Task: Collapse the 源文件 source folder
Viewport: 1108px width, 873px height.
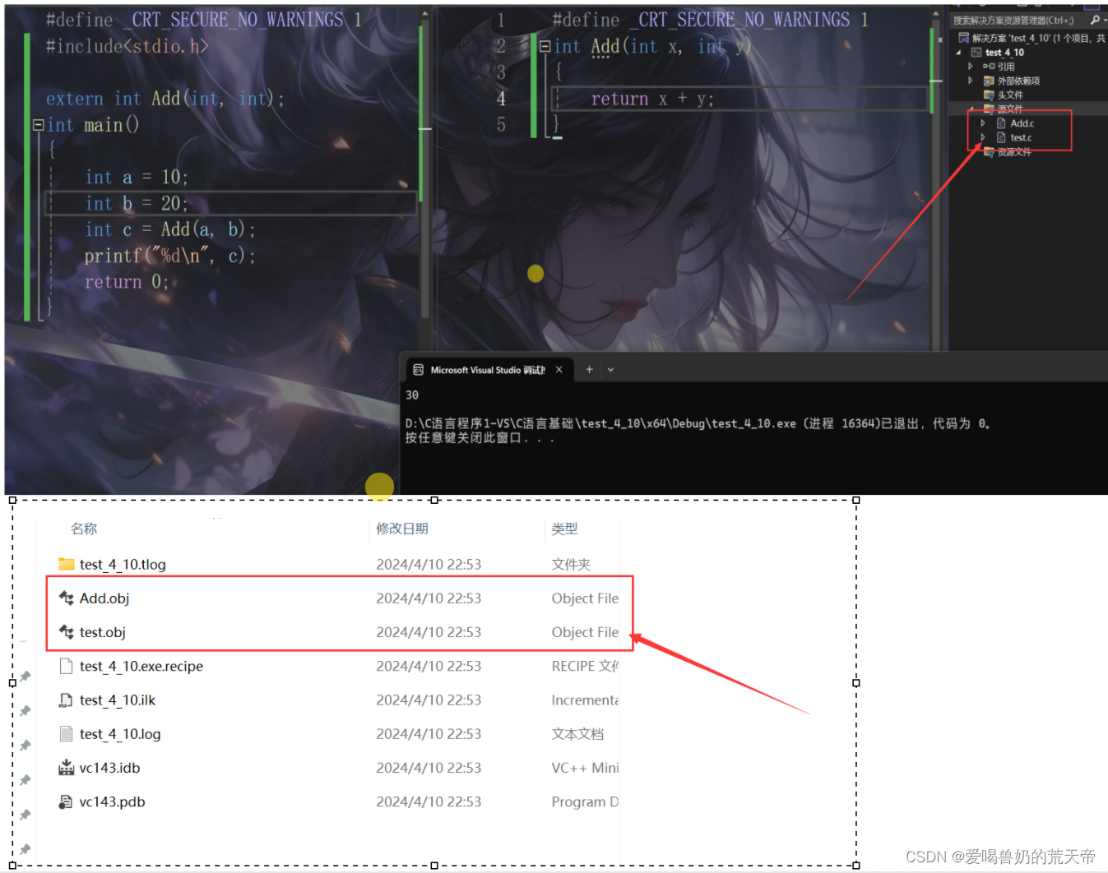Action: (x=971, y=109)
